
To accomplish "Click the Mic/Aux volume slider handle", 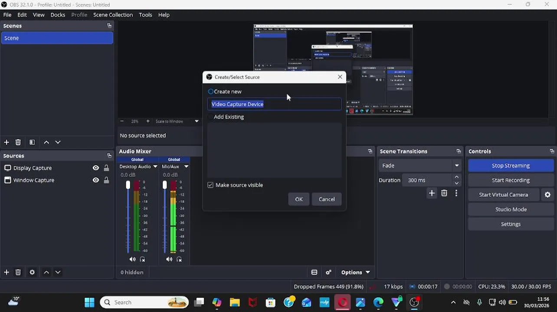I will (165, 185).
